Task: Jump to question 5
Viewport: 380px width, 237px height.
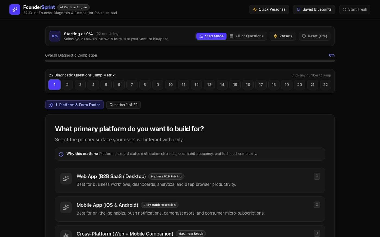Action: [106, 85]
